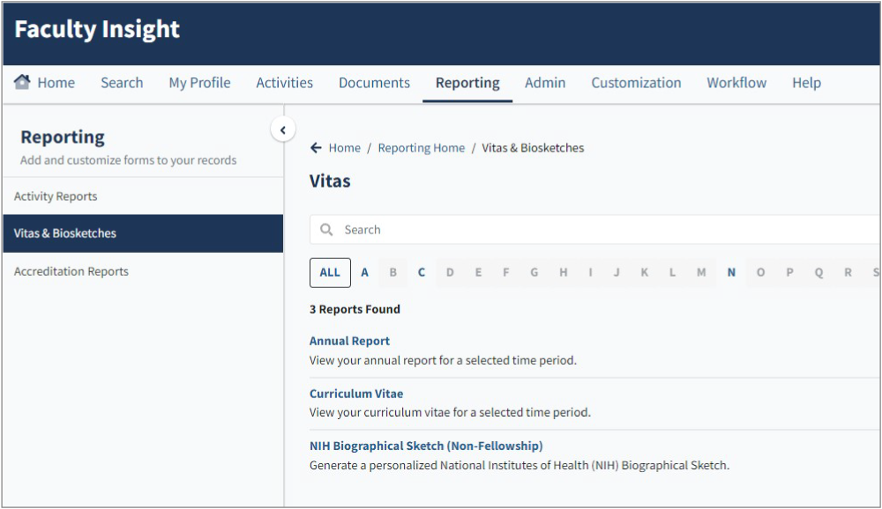Filter reports by letter C
Screen dimensions: 882x509
(422, 272)
